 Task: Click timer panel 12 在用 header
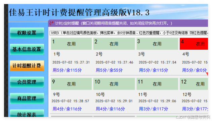pos(194,84)
